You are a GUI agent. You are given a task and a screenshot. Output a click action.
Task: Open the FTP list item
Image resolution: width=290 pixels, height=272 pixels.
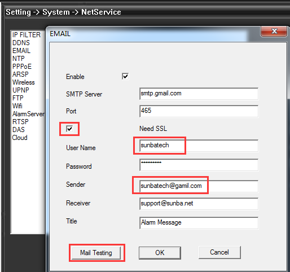pyautogui.click(x=18, y=98)
